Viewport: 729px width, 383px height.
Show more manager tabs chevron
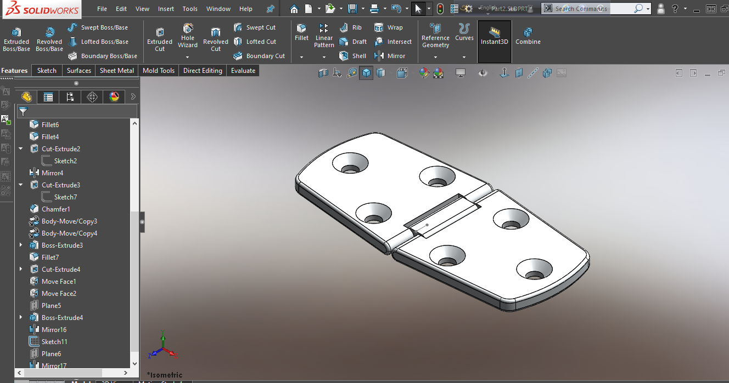[x=133, y=97]
